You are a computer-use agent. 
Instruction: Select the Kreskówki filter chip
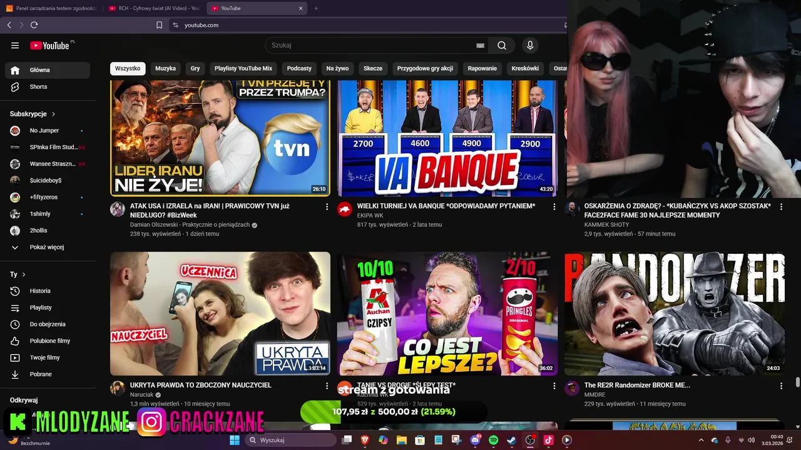525,69
